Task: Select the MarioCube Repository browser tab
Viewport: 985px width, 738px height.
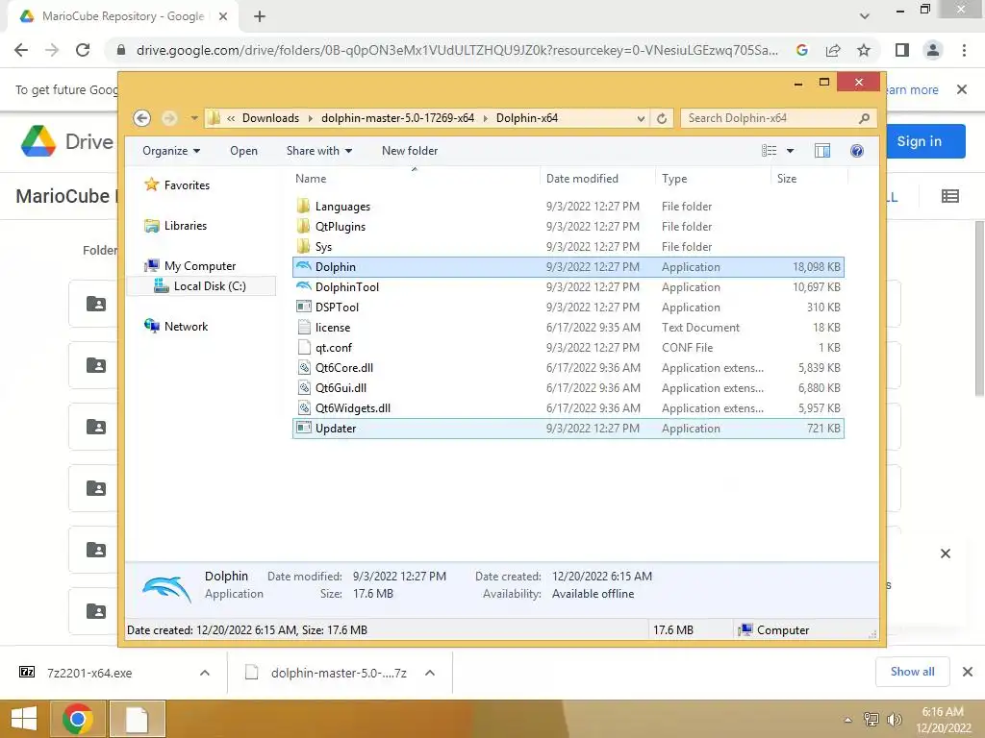Action: pos(123,16)
